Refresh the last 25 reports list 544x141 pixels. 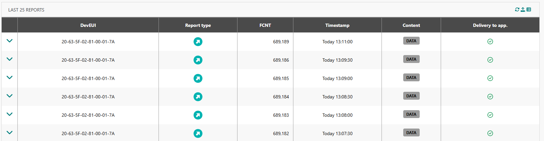pyautogui.click(x=517, y=10)
